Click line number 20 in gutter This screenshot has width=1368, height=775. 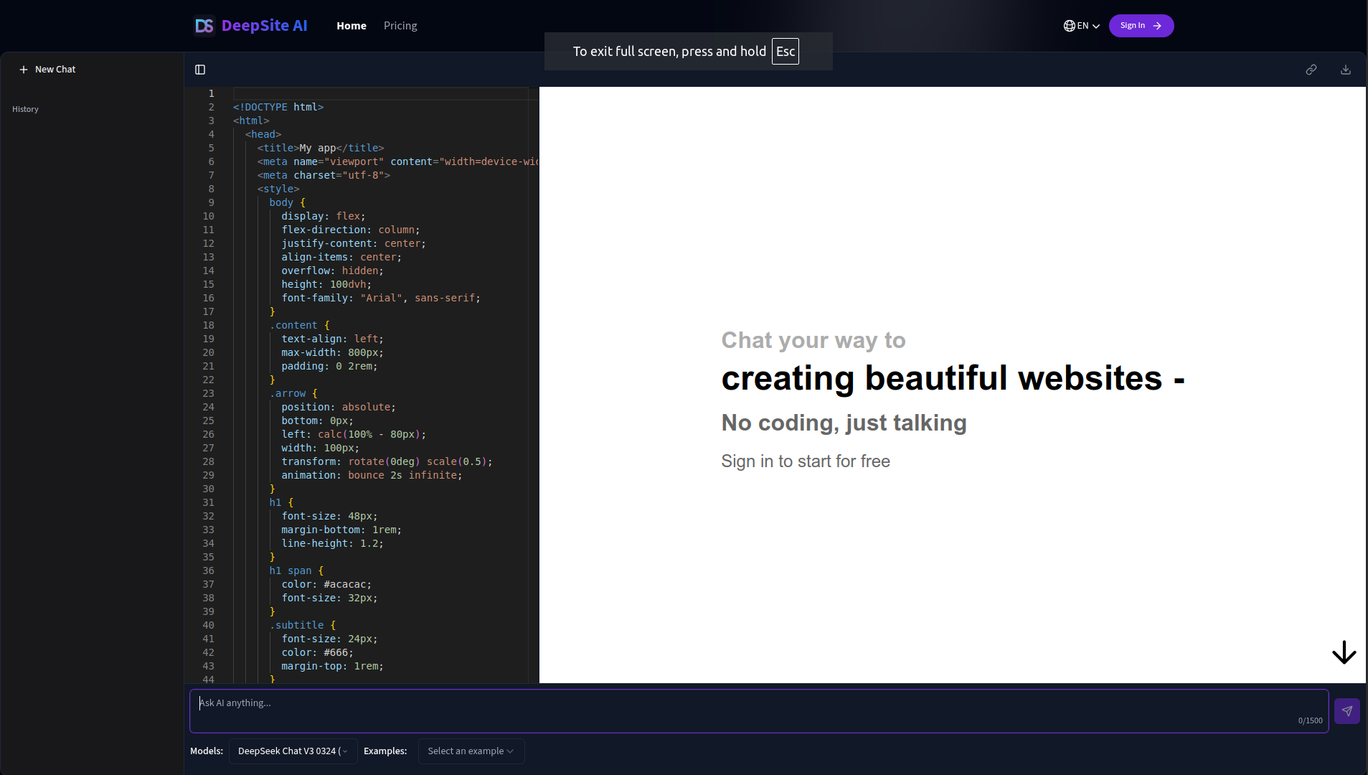click(208, 352)
